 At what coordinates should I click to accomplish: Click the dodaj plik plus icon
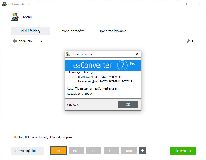15,41
